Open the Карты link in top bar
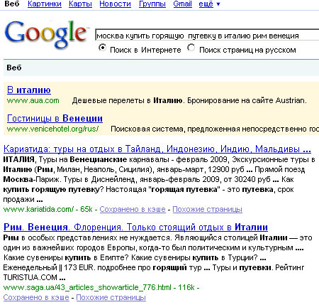The width and height of the screenshot is (319, 305). click(x=80, y=4)
